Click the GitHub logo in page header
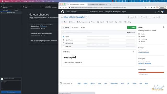This screenshot has height=94, width=167. (63, 12)
